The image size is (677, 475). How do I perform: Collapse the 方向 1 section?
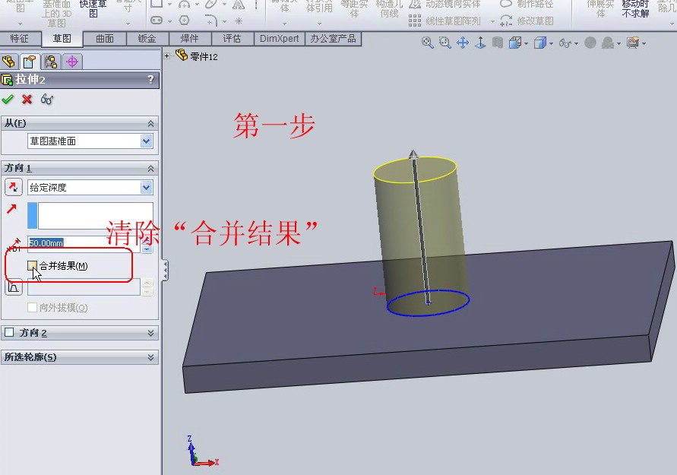coord(150,168)
